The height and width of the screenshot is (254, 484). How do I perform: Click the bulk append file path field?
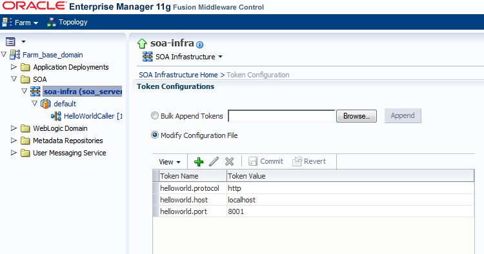[281, 116]
